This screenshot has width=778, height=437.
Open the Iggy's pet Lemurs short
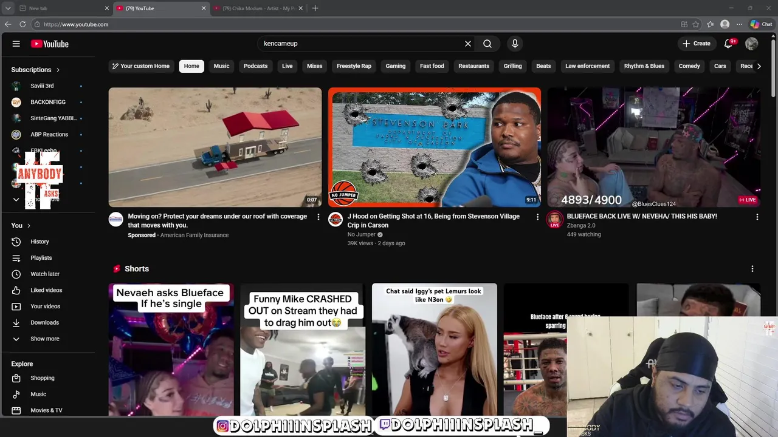[x=435, y=349]
